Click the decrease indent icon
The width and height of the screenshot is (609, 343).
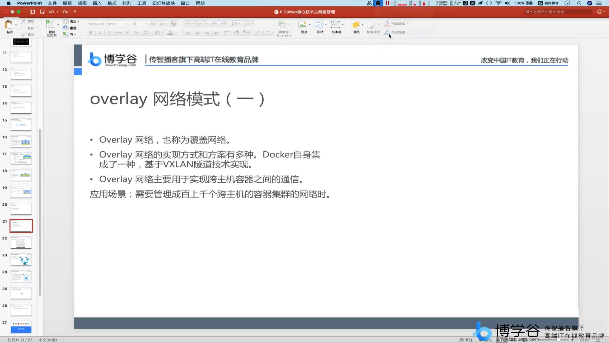(214, 24)
